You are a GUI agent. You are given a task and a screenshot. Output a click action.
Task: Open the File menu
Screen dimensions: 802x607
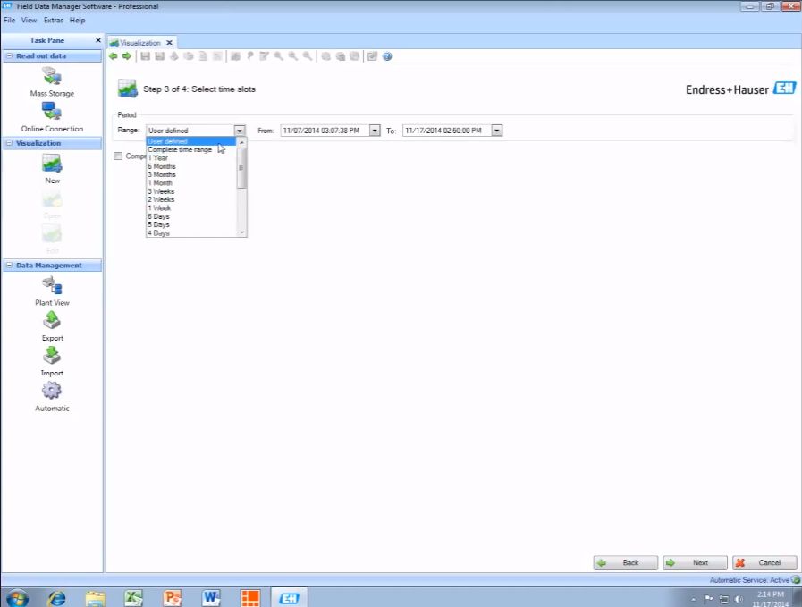[9, 20]
